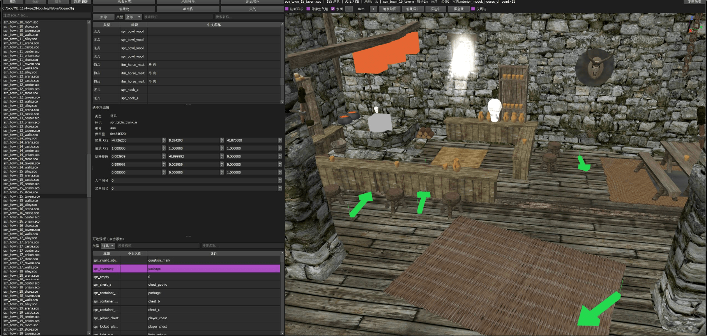Click the 框选中 button
707x336 pixels.
[435, 9]
